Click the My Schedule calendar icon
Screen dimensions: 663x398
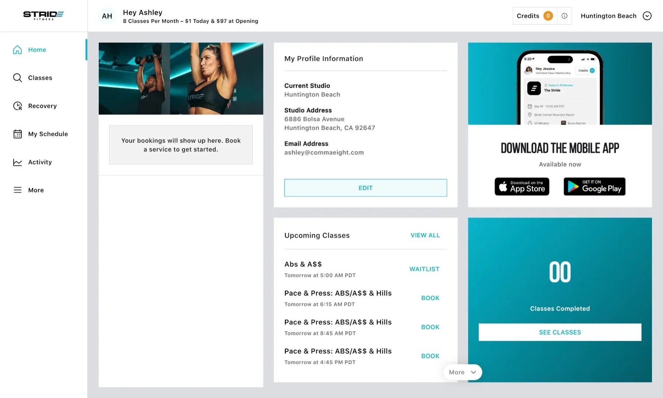[x=17, y=134]
